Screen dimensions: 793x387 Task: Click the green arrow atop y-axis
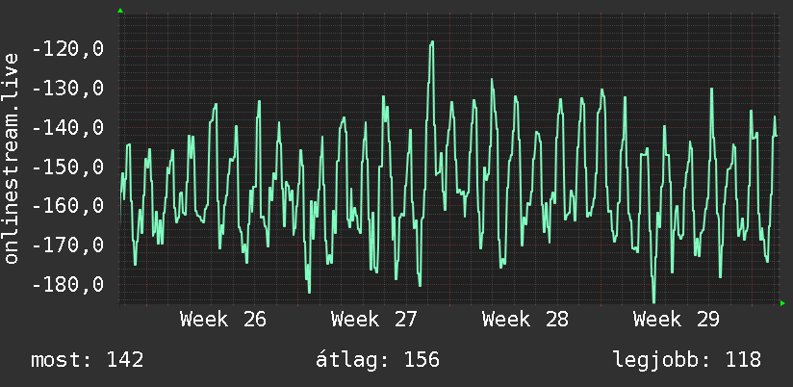point(120,11)
